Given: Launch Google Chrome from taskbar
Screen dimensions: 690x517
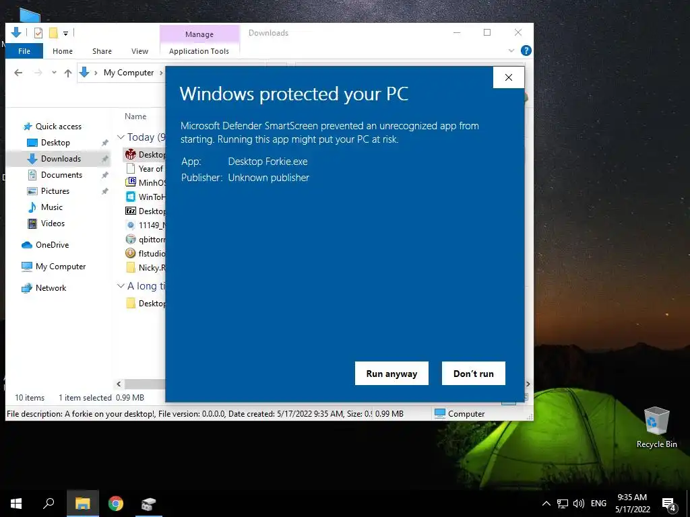Looking at the screenshot, I should point(116,504).
